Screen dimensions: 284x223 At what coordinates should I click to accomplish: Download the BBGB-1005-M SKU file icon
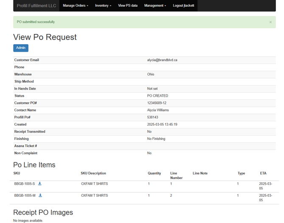tap(40, 195)
